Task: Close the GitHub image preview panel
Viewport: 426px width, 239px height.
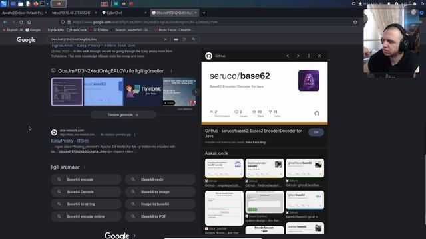Action: click(319, 56)
